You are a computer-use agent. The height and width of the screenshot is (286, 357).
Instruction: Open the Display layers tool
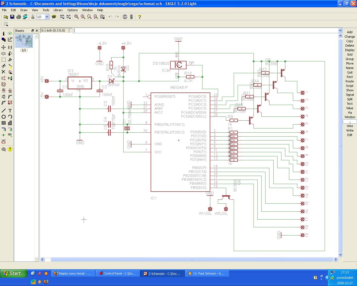(4, 40)
